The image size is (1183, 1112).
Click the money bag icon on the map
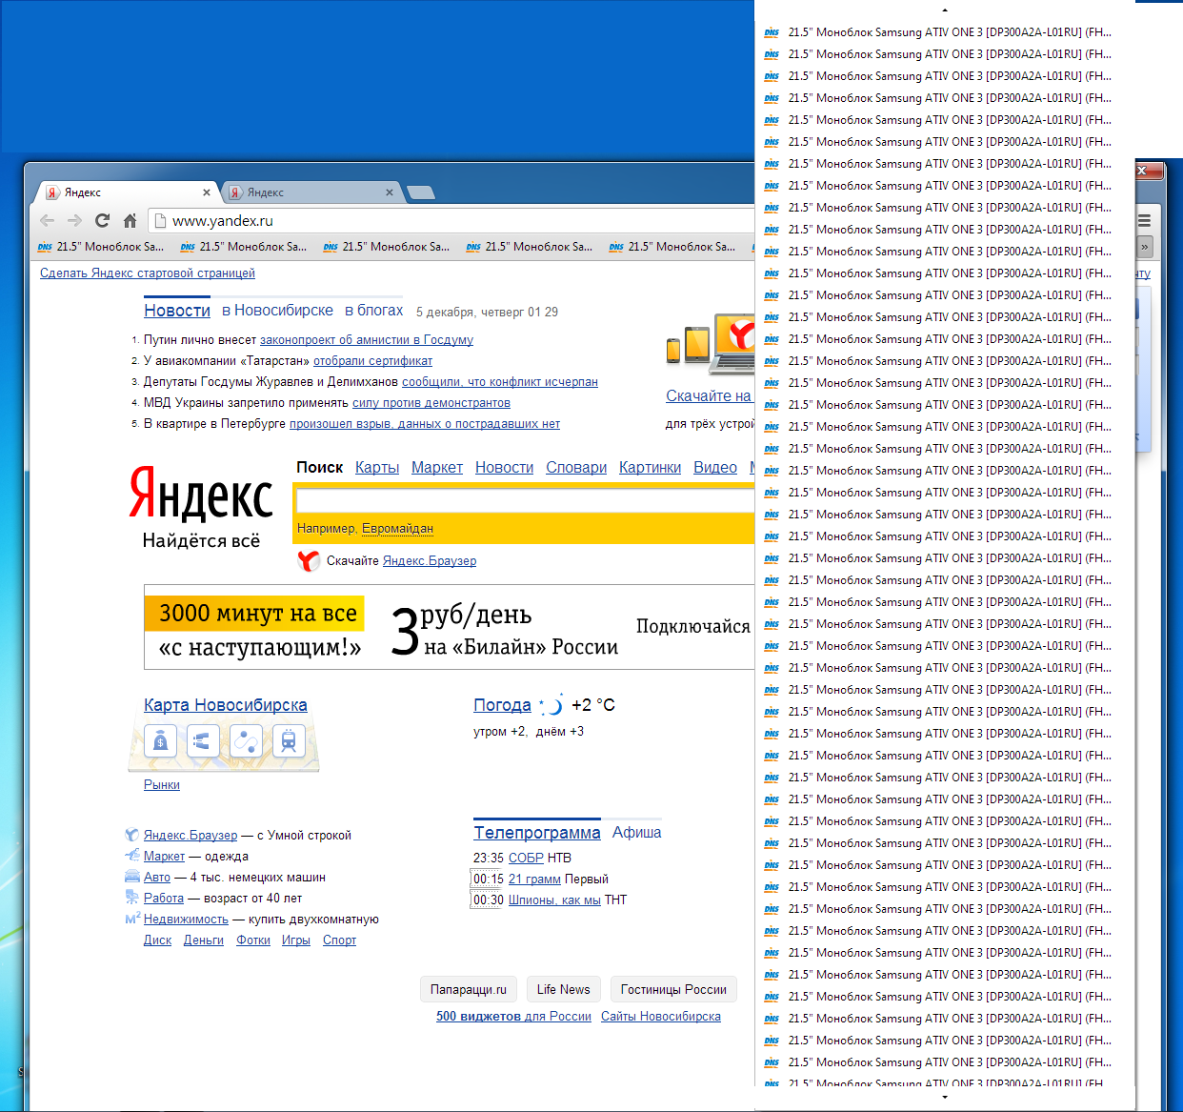pos(160,740)
